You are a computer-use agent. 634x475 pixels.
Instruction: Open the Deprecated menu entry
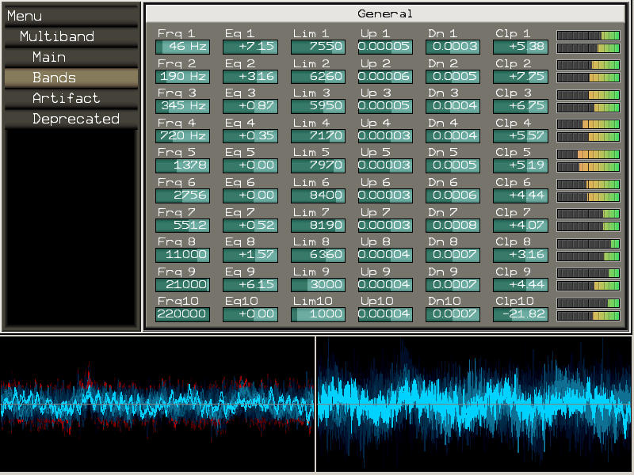71,119
